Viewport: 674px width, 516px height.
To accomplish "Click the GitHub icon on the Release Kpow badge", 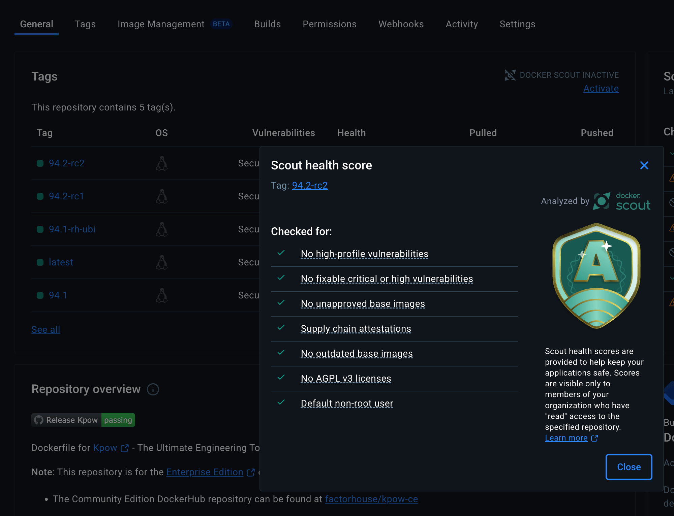I will click(x=39, y=420).
